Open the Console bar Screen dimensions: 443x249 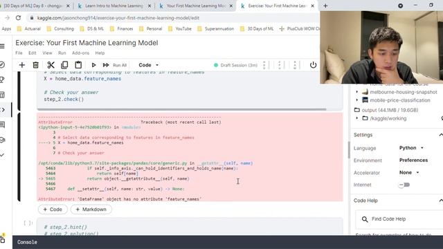pos(228,242)
